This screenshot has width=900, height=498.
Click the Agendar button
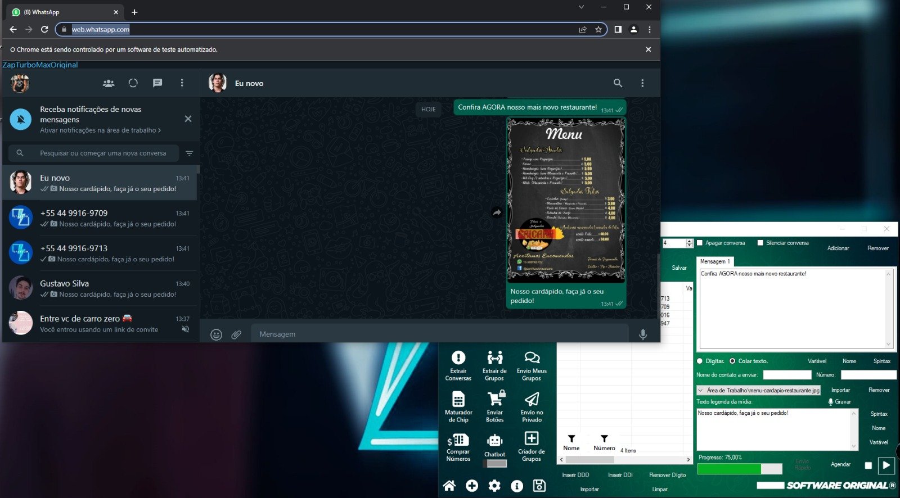tap(840, 464)
